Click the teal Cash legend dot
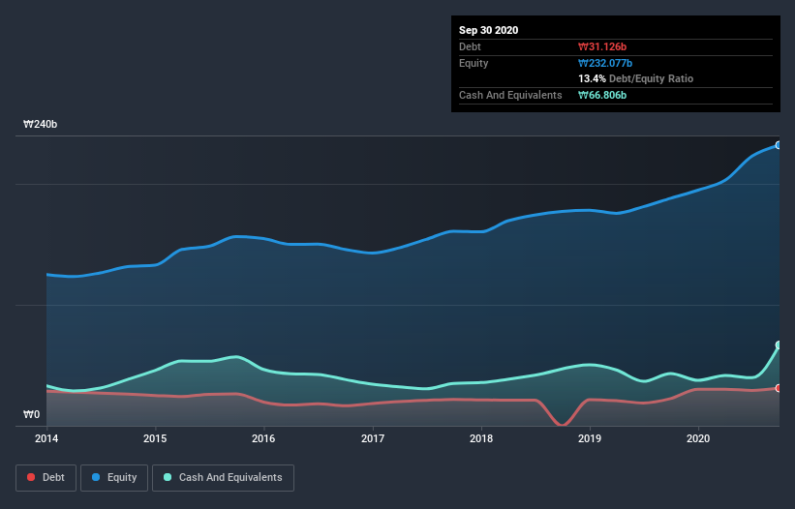795x509 pixels. click(168, 477)
